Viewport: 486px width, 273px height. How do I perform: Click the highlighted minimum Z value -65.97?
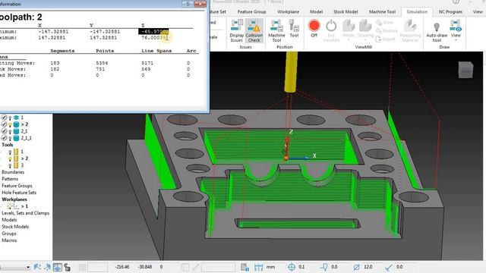[x=153, y=31]
